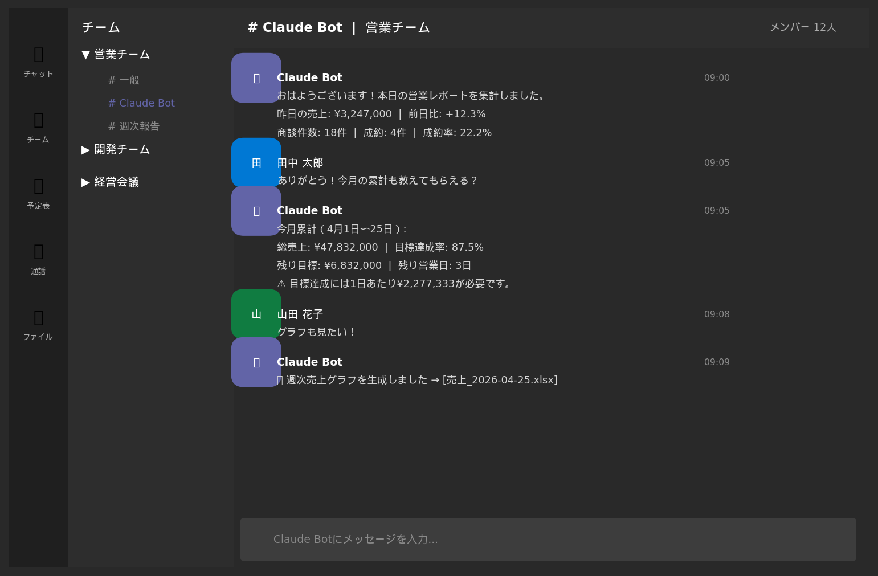The height and width of the screenshot is (576, 878).
Task: Click 山田 花子's green avatar
Action: click(x=256, y=314)
